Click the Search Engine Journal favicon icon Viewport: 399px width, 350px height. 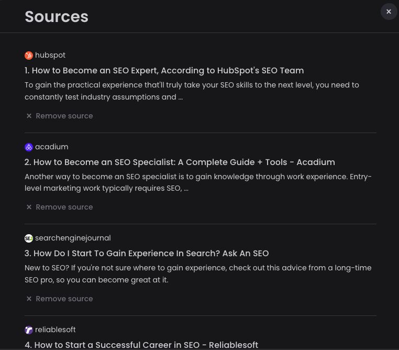tap(29, 238)
